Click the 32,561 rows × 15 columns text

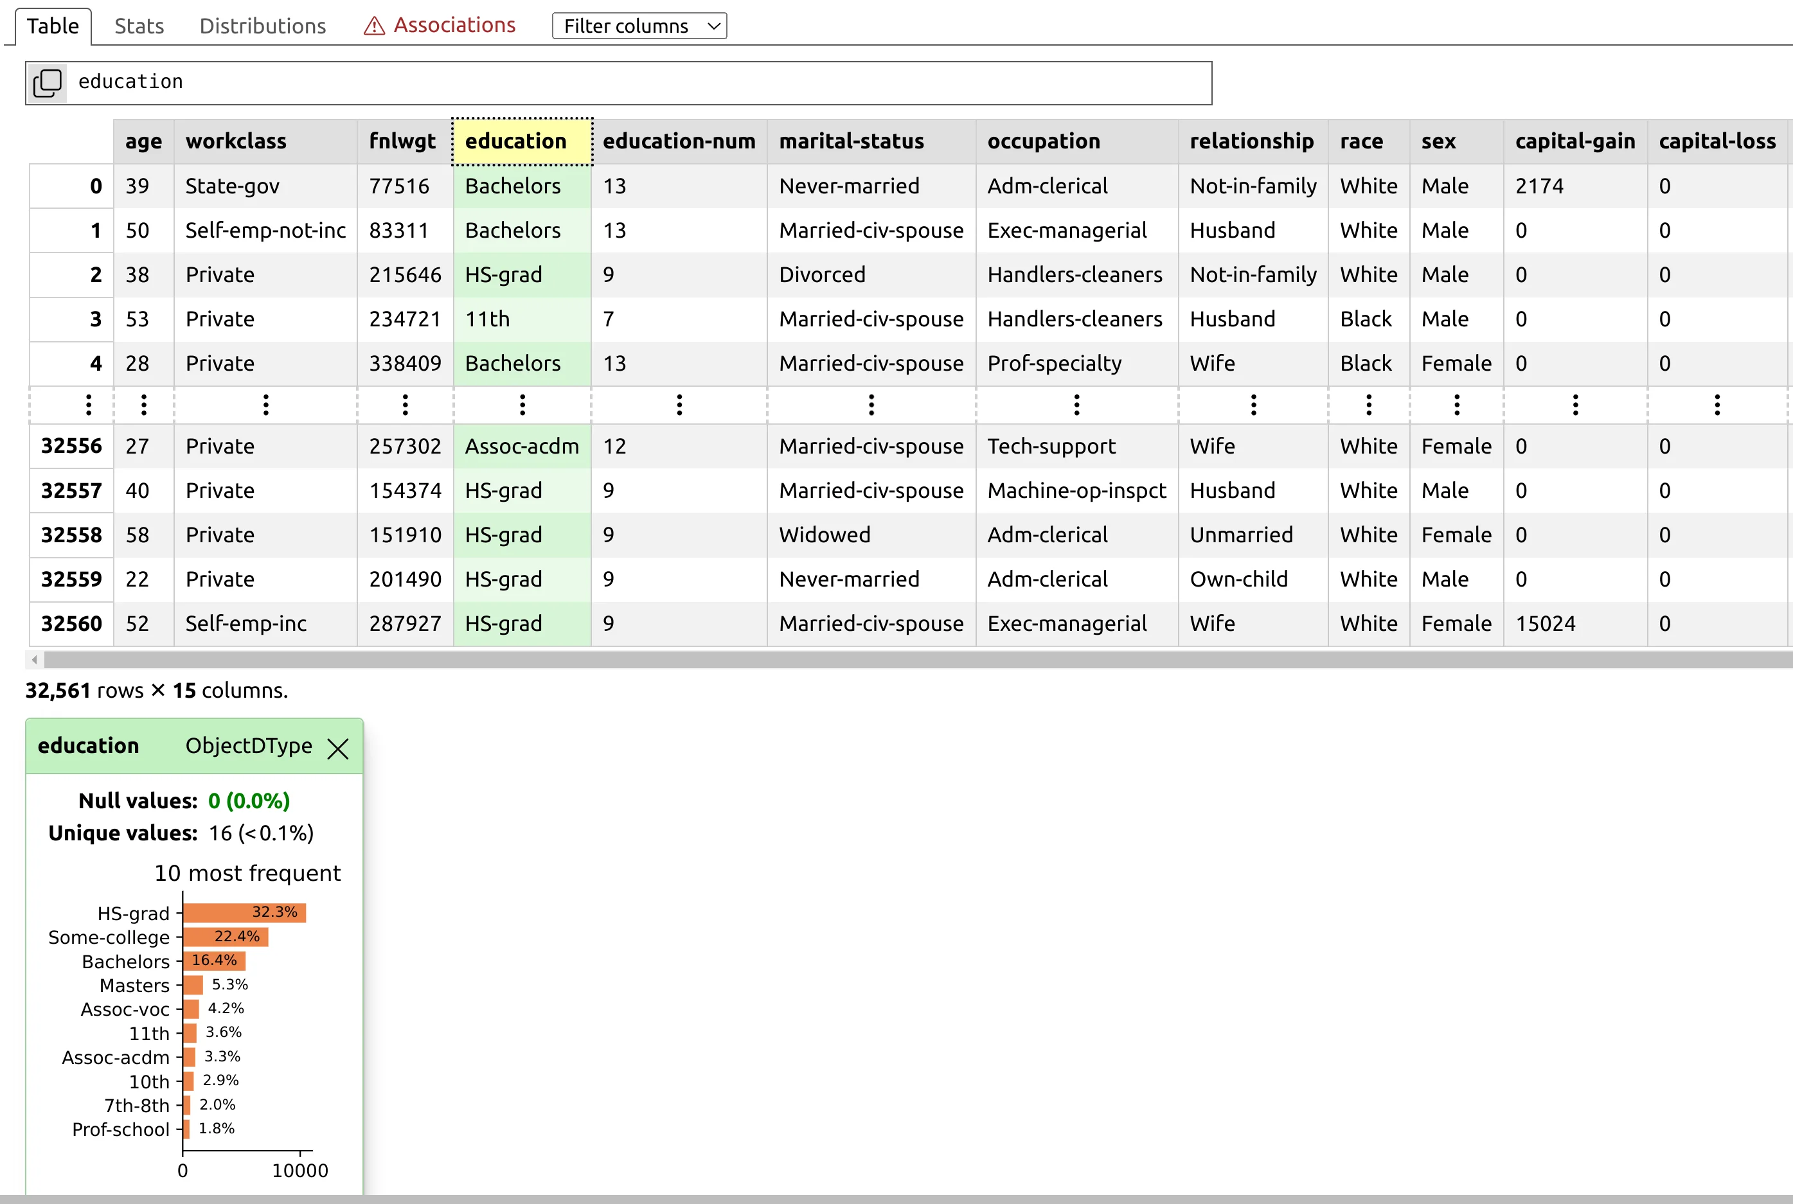pyautogui.click(x=157, y=690)
